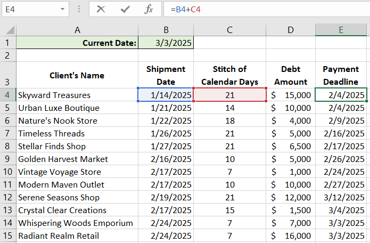Select column D header

pos(291,30)
